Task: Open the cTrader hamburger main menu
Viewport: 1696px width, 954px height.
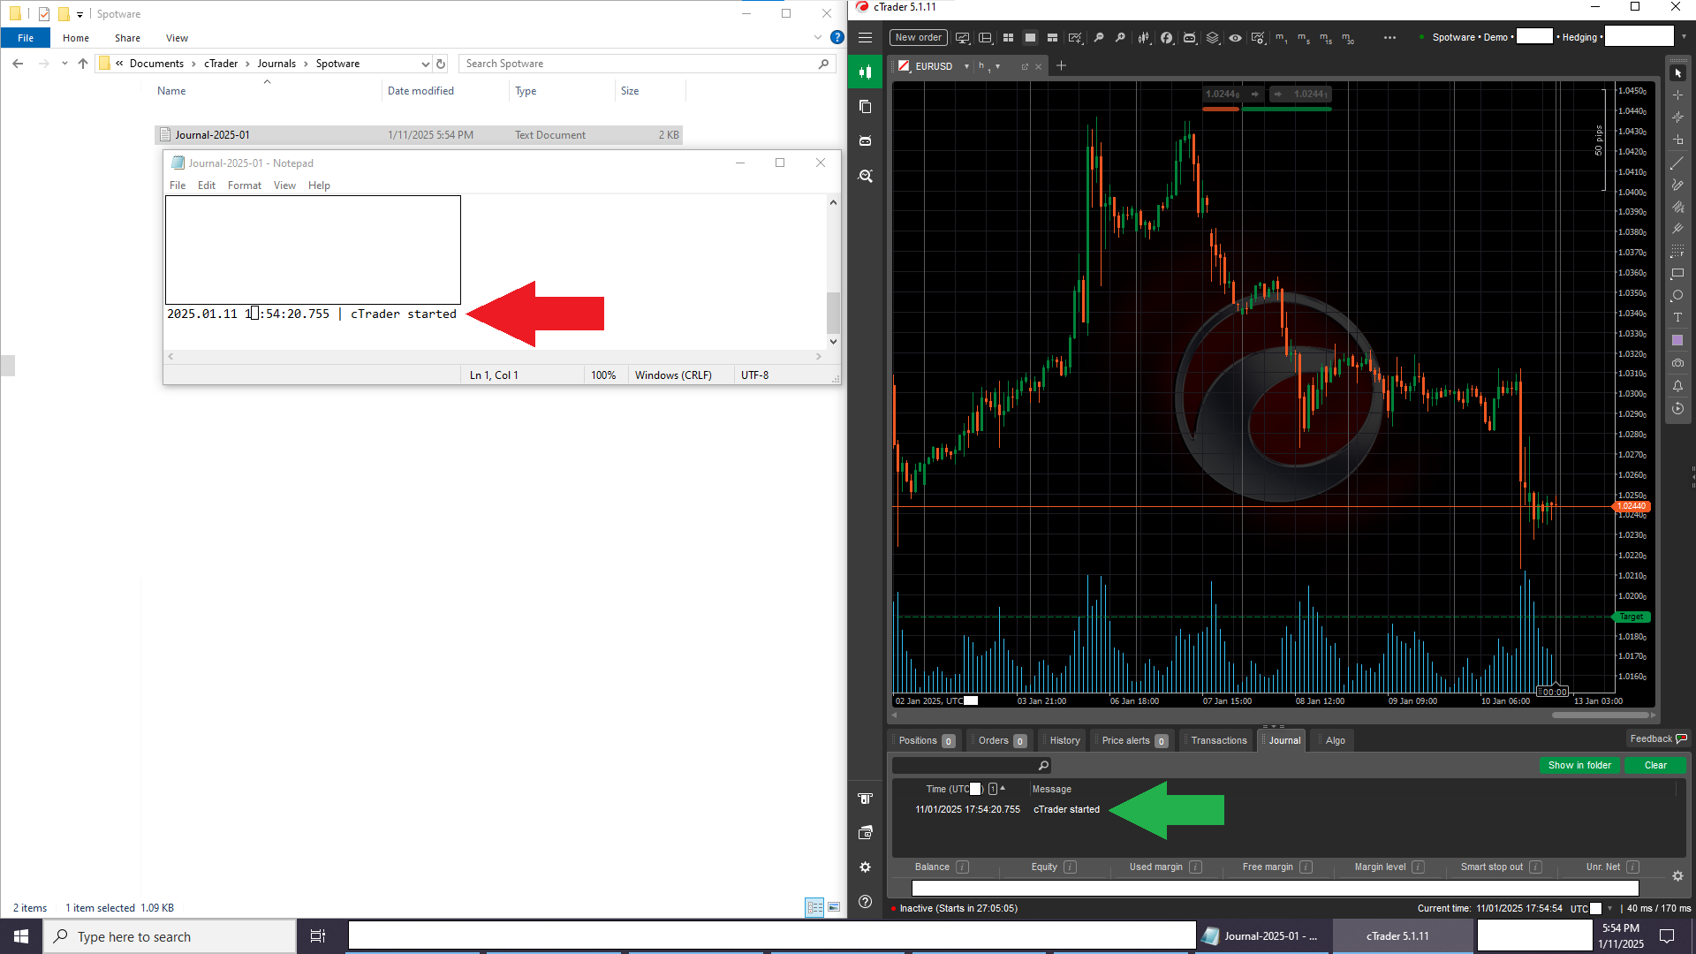Action: click(865, 38)
